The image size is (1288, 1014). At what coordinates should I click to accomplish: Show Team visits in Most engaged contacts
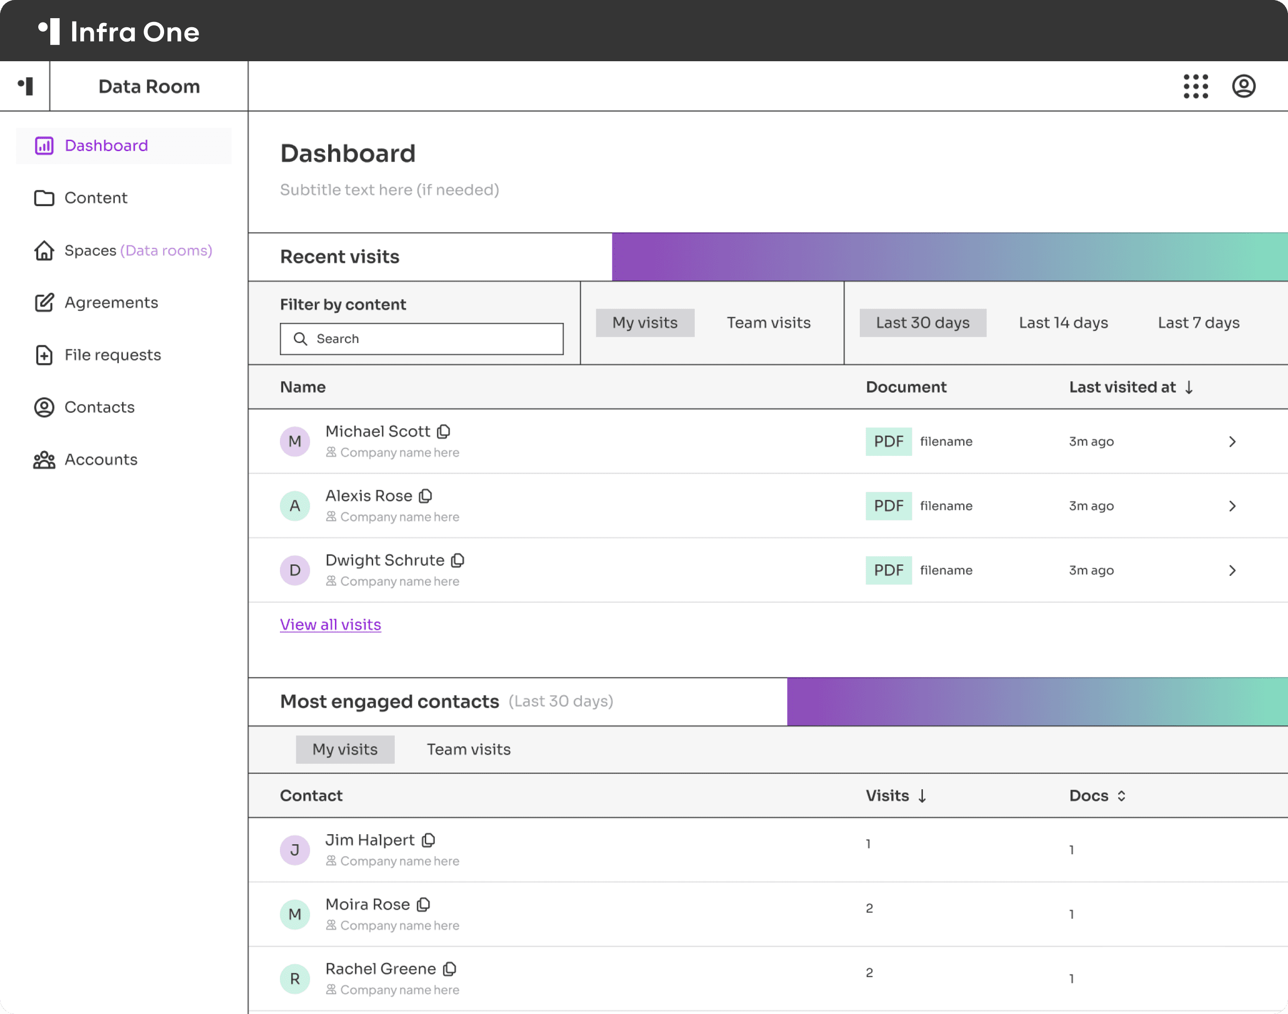pos(468,750)
